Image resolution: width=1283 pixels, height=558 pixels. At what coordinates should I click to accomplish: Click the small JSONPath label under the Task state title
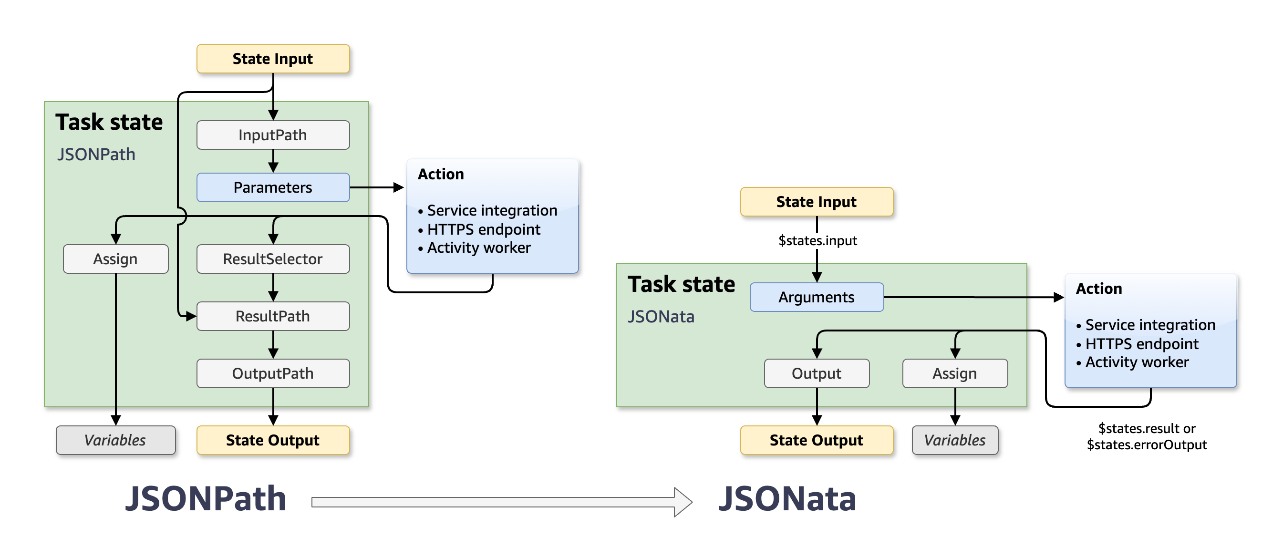point(96,155)
